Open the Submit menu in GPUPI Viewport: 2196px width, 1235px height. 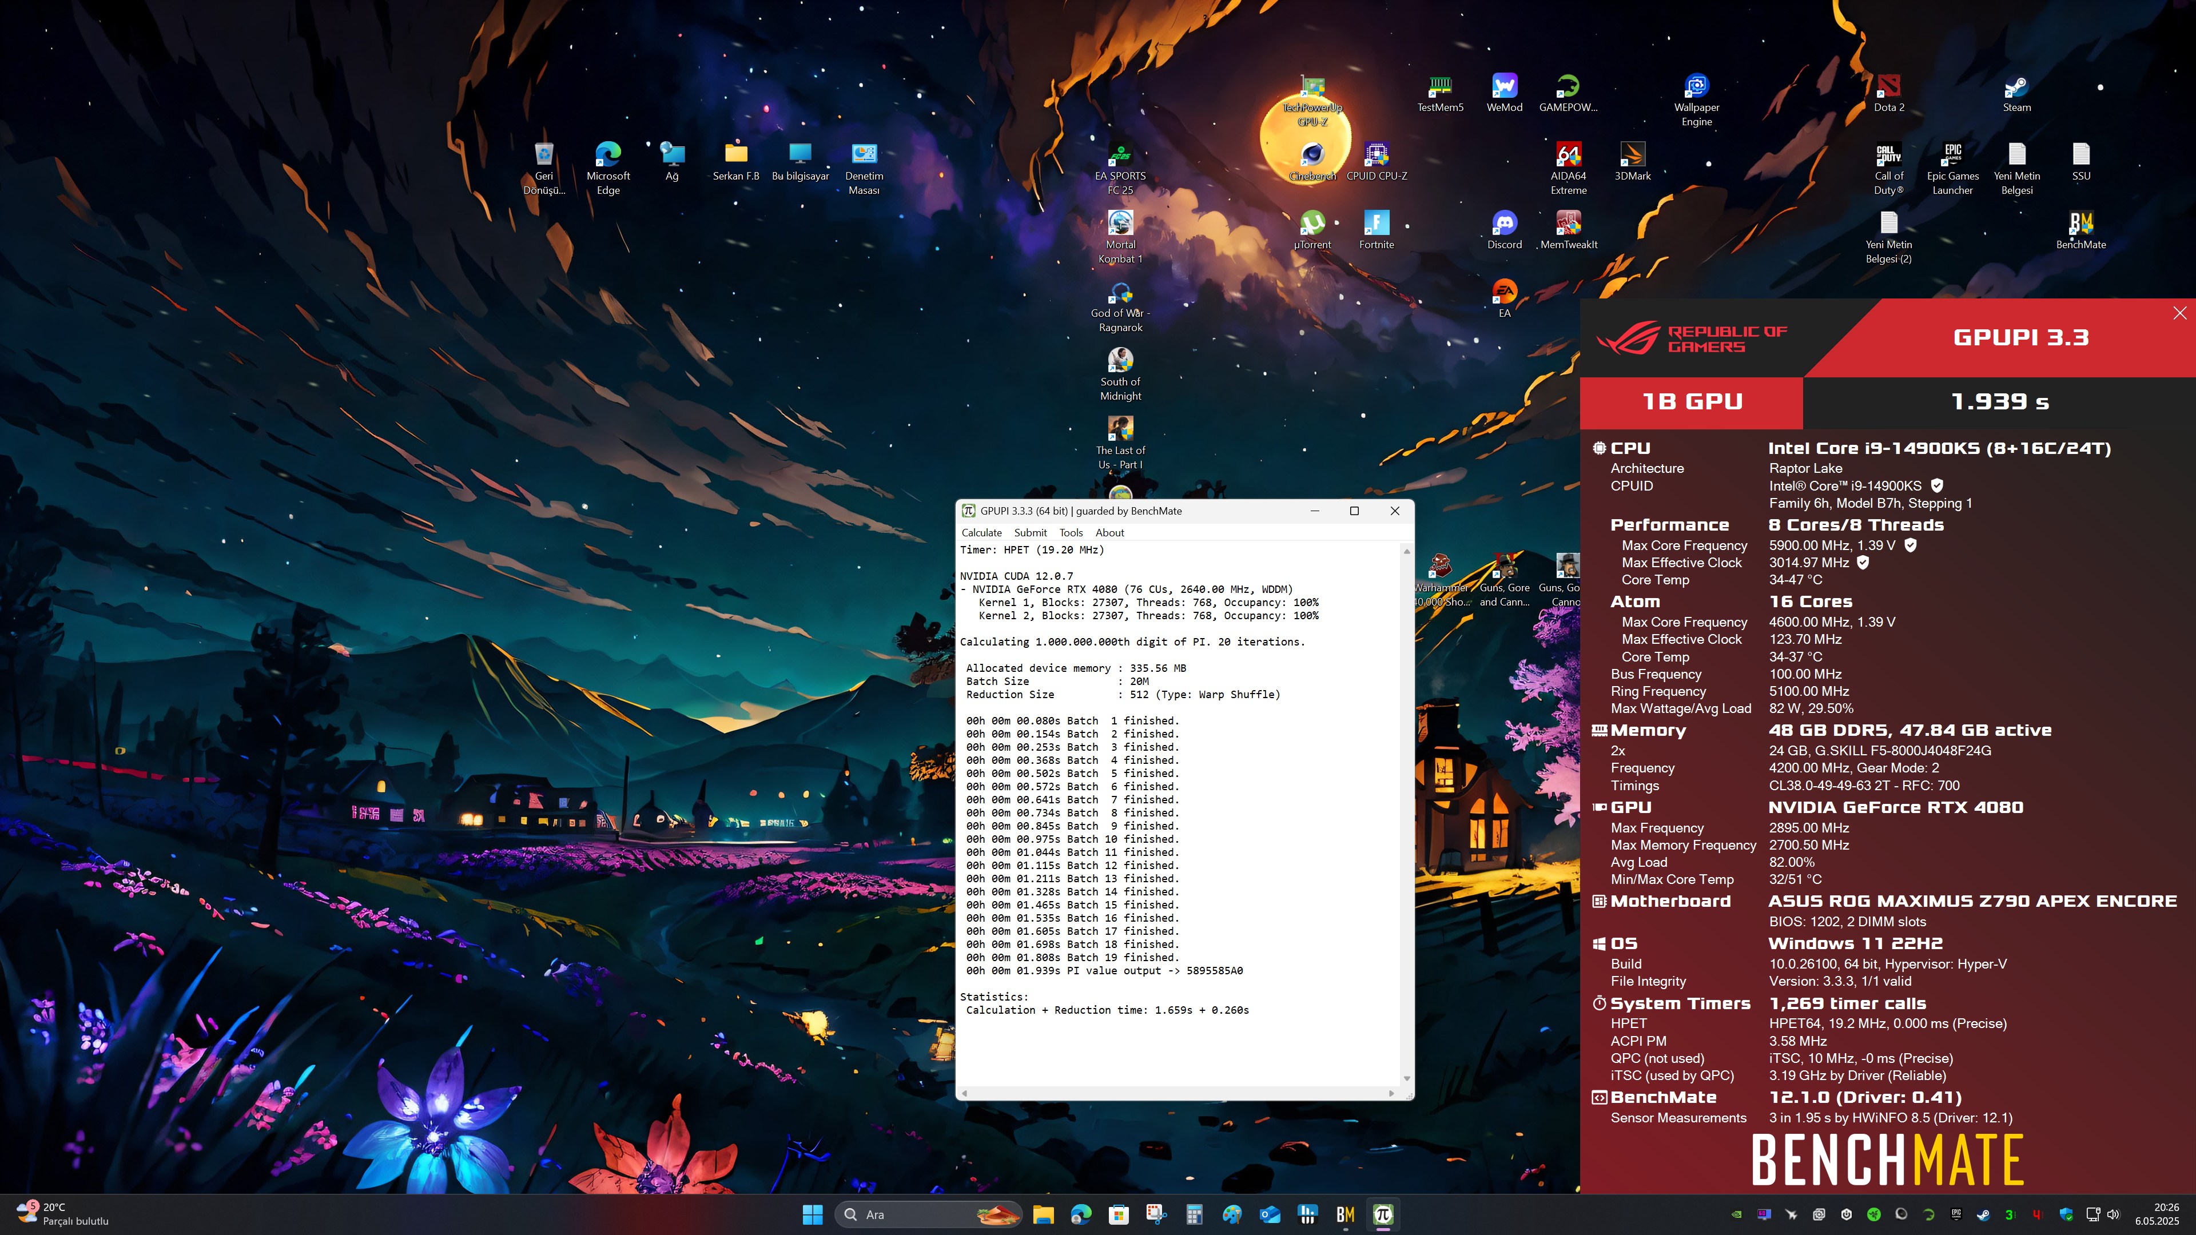pos(1030,533)
